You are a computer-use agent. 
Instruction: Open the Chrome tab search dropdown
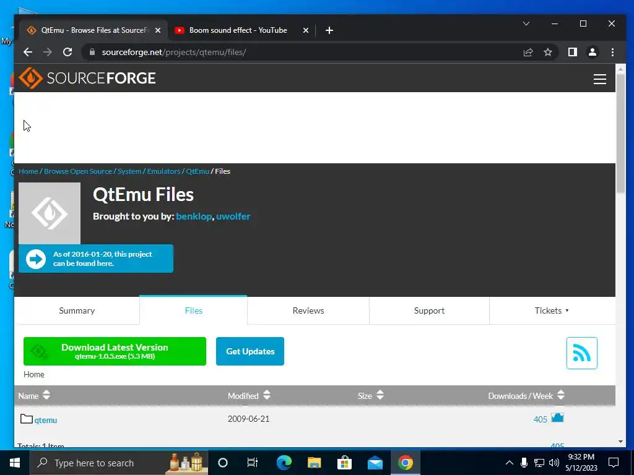[526, 24]
